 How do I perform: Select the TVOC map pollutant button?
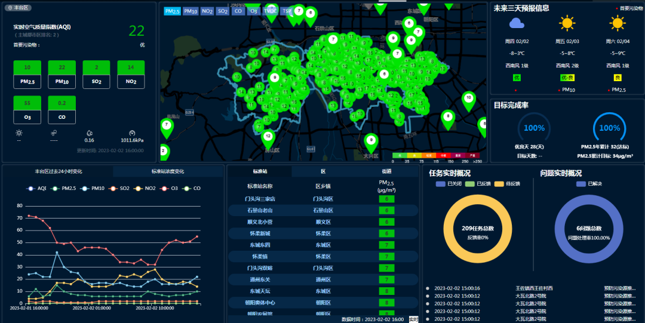tap(270, 11)
